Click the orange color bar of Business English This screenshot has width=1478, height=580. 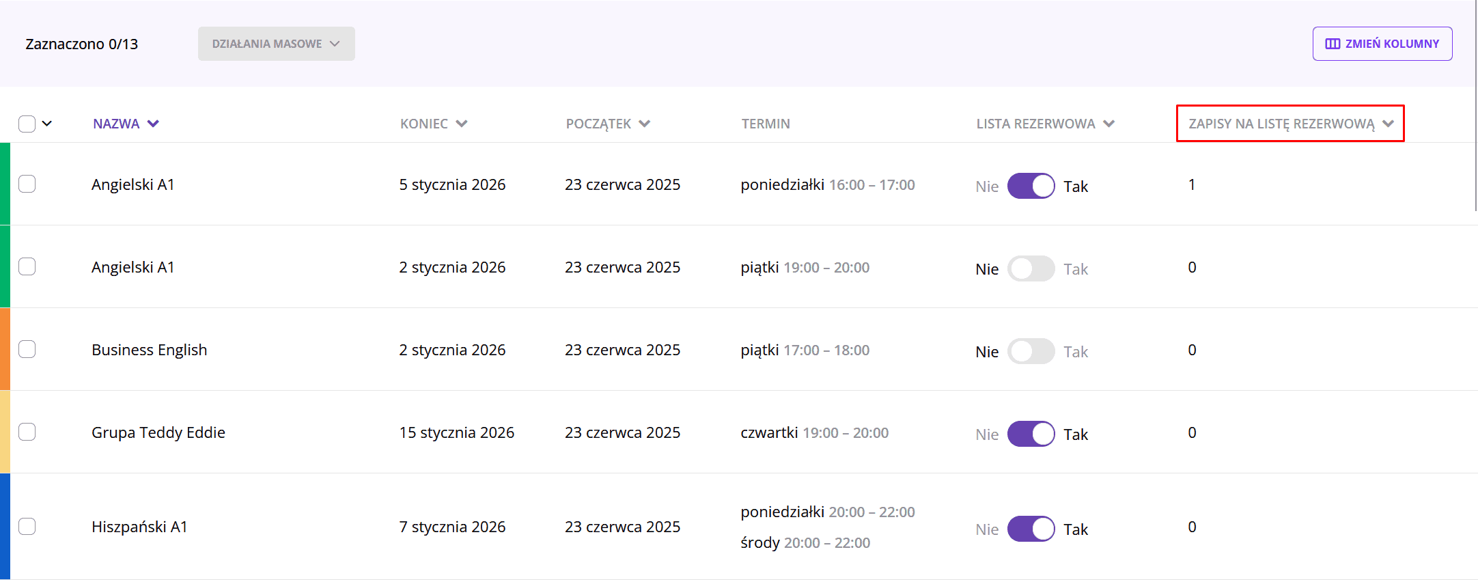click(x=5, y=349)
